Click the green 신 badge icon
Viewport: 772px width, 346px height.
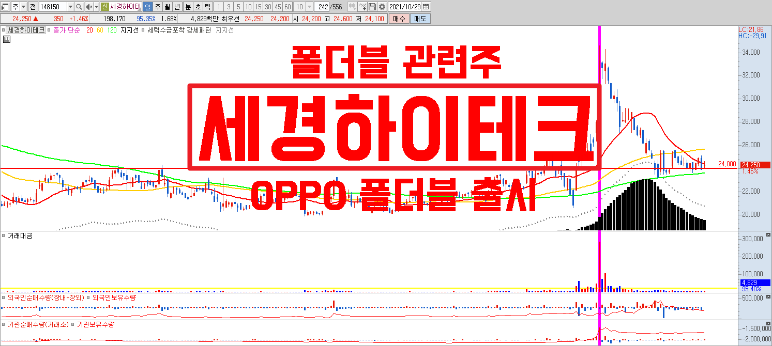pos(104,7)
